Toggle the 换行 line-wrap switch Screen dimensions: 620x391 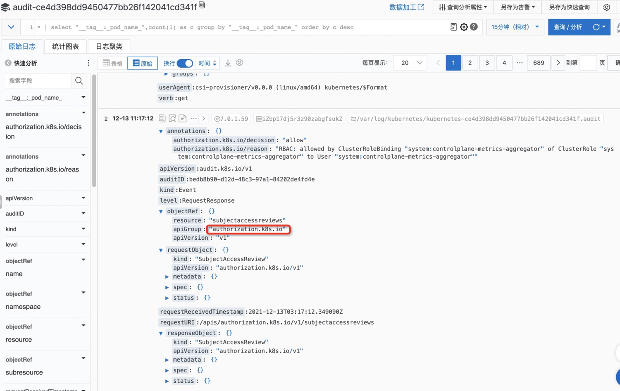tap(185, 63)
